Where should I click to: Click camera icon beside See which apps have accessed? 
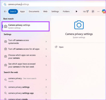click(x=5, y=65)
